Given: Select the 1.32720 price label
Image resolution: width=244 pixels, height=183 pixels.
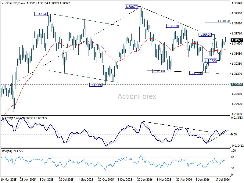Looking at the screenshot, I should coord(210,61).
